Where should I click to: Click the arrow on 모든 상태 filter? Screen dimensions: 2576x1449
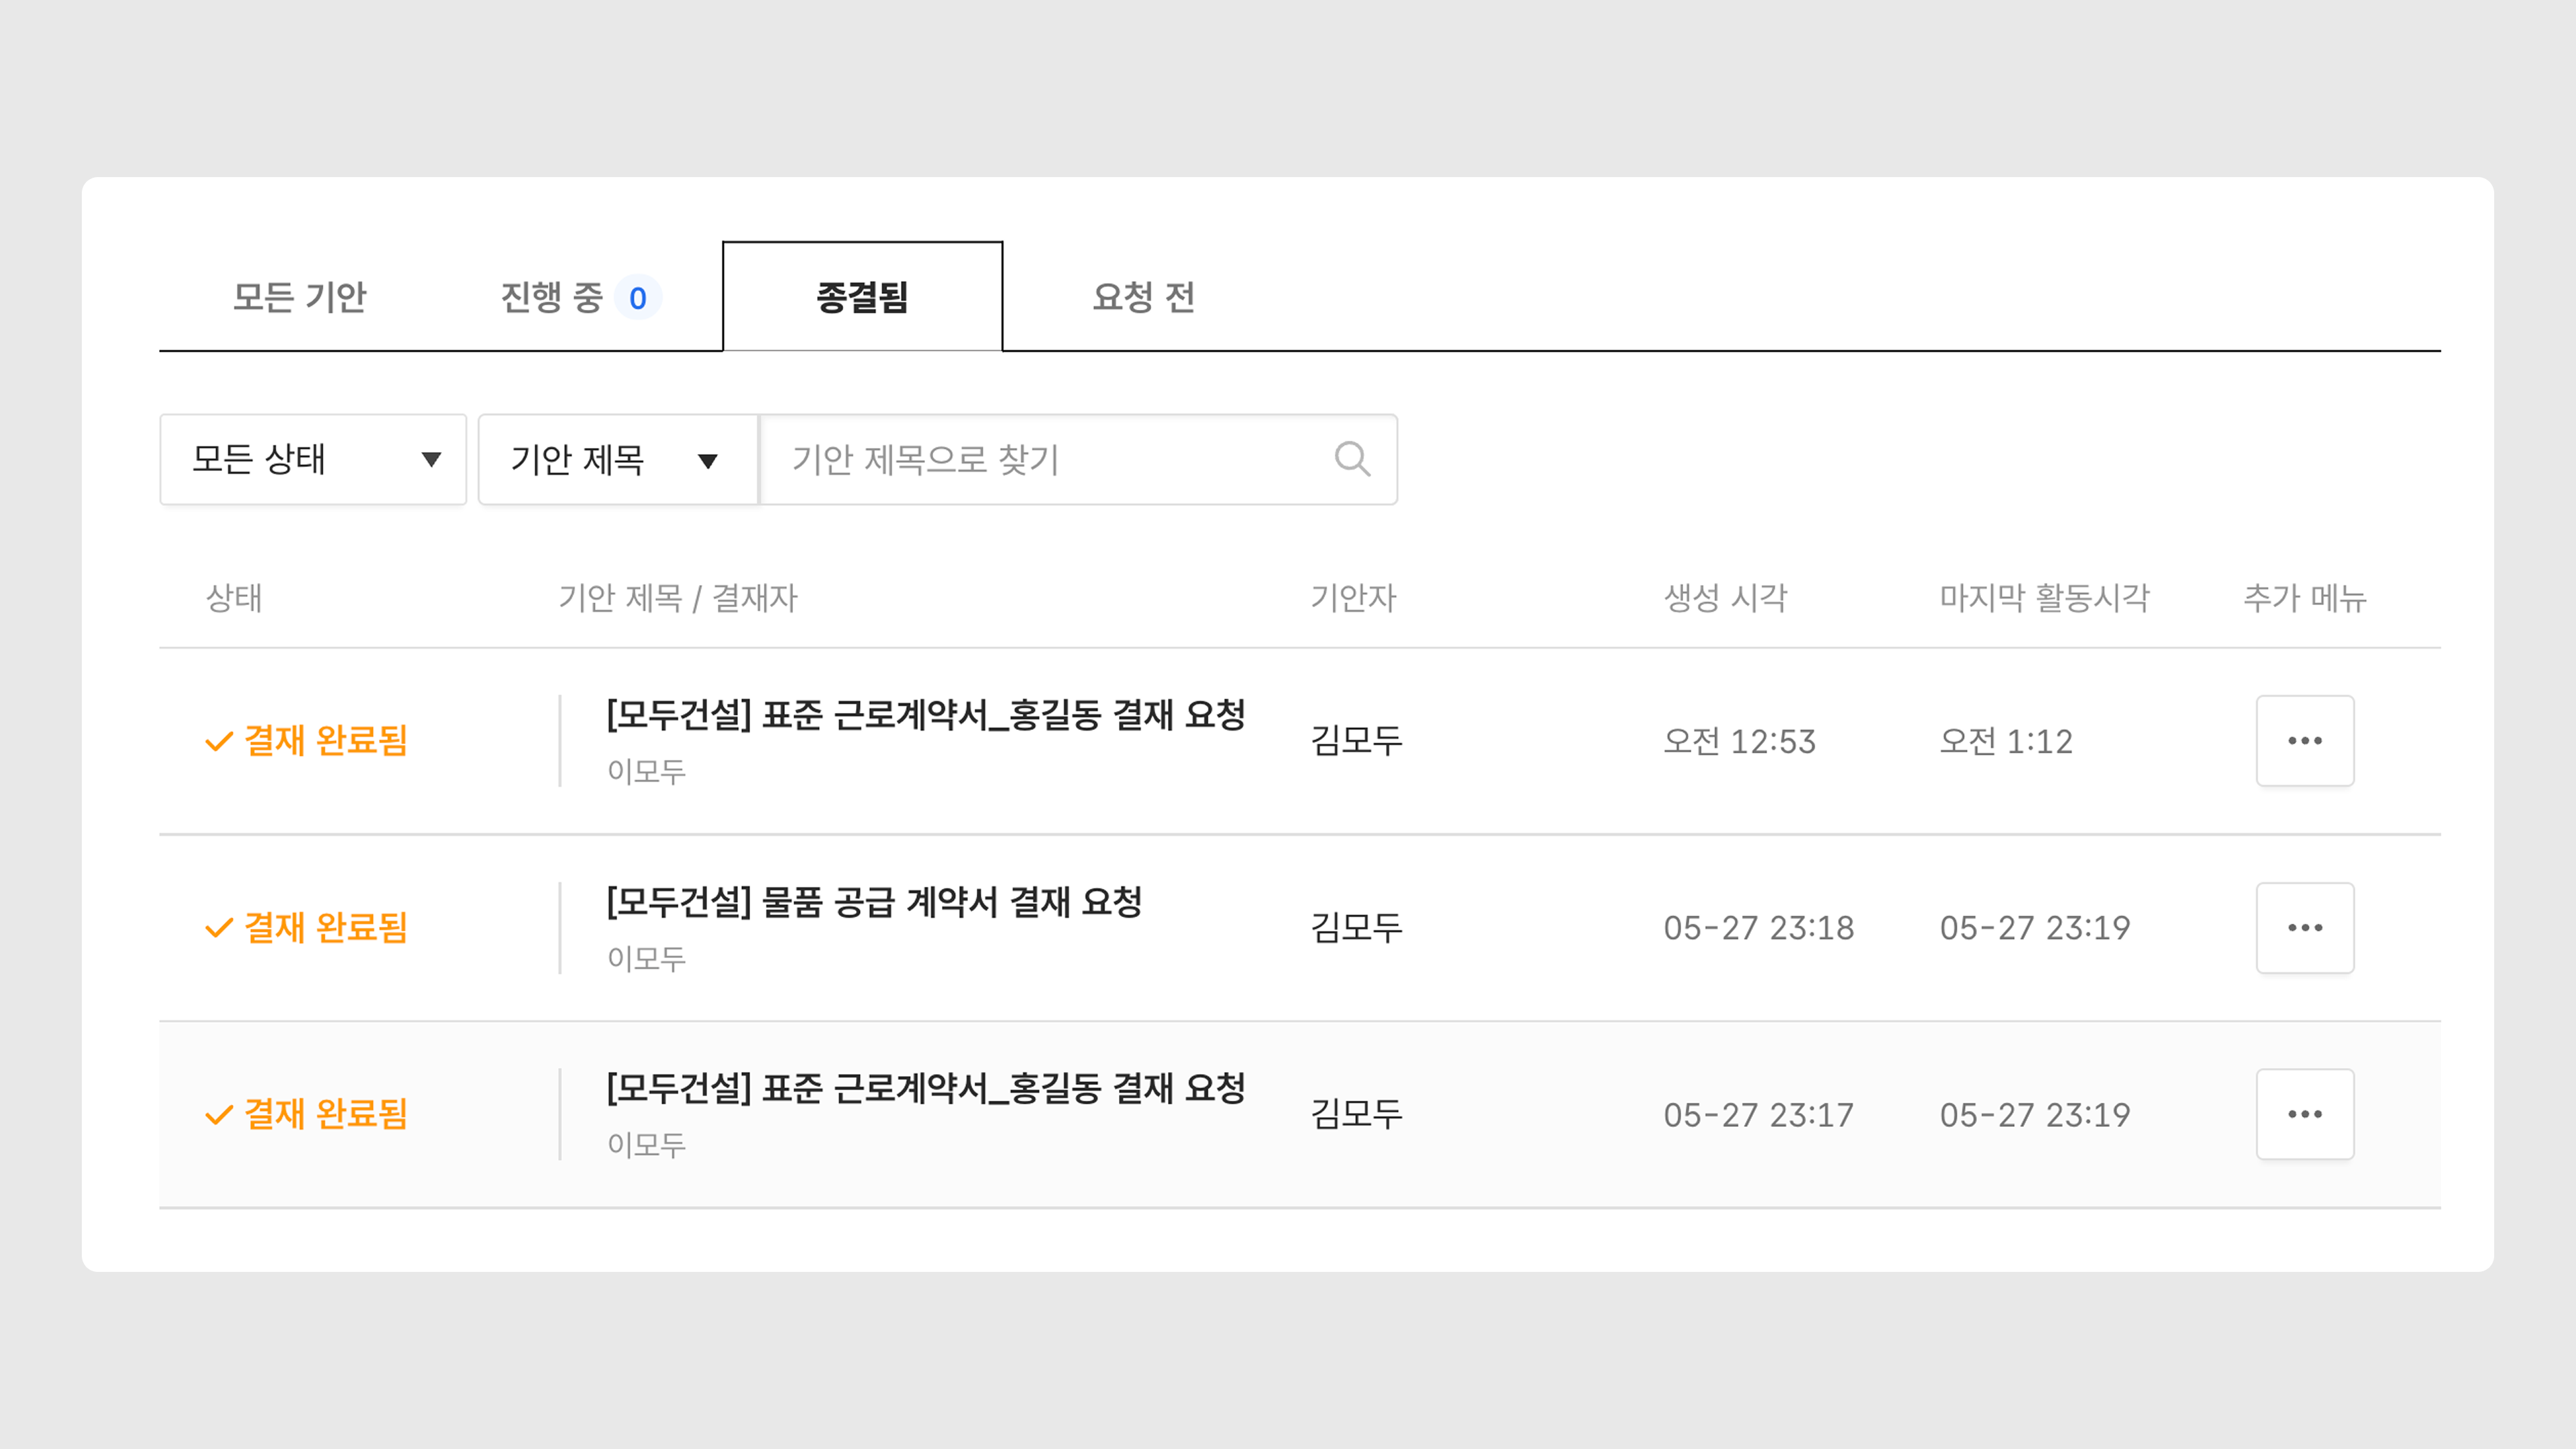pyautogui.click(x=431, y=460)
